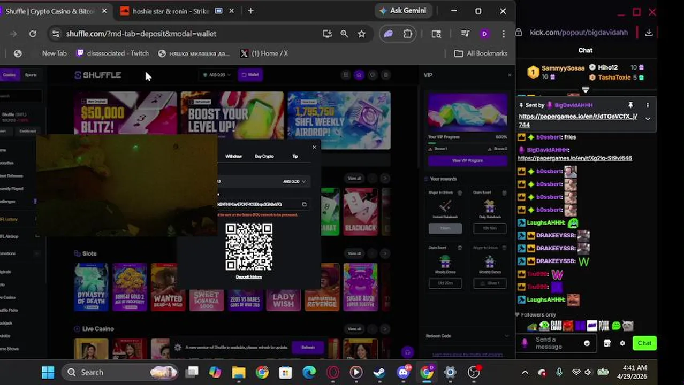Open Chrome profile avatar D
The width and height of the screenshot is (684, 385).
click(484, 34)
